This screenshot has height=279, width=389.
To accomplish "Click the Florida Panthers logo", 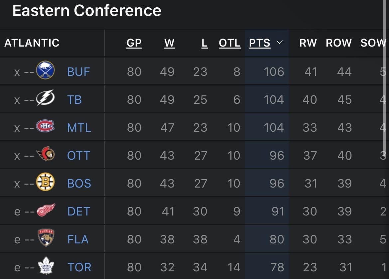I will 46,238.
